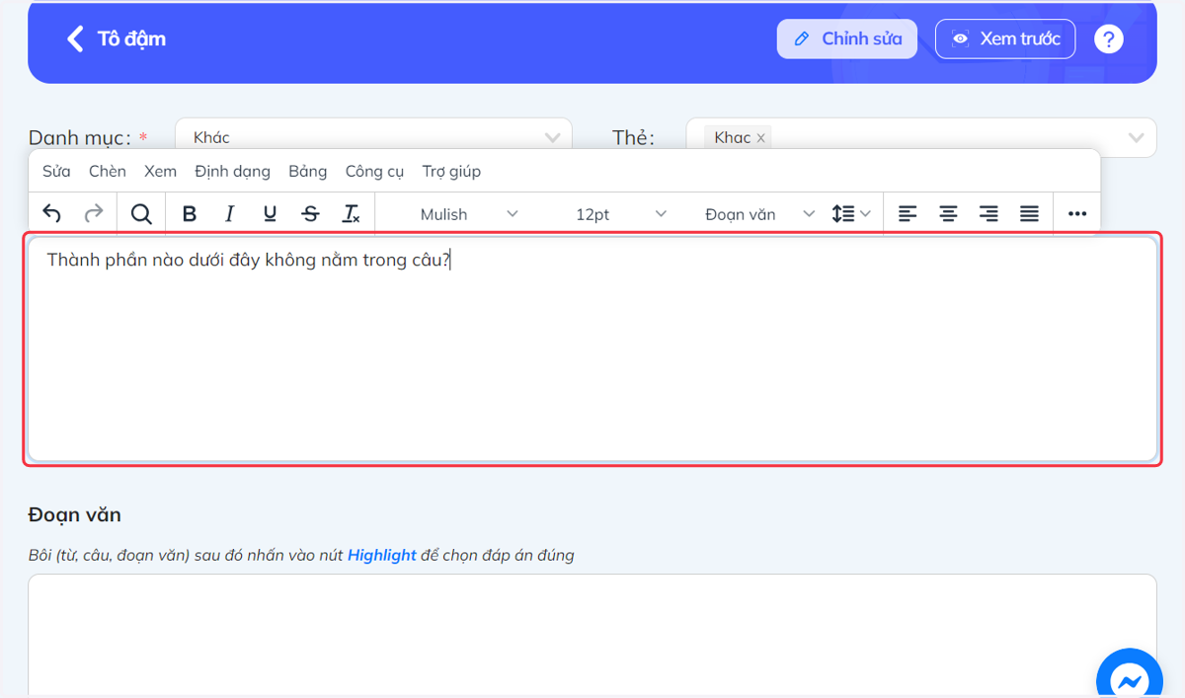Align text left

[908, 213]
